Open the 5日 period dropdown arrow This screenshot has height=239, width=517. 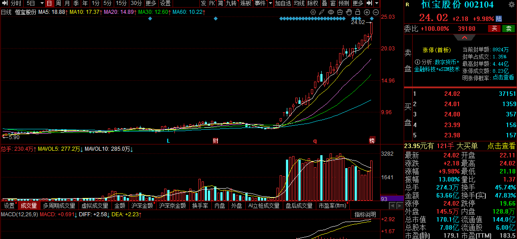tap(42, 4)
